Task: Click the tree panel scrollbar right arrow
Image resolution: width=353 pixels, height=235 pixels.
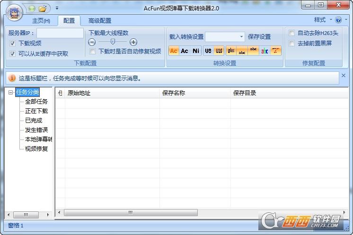Action: [48, 215]
